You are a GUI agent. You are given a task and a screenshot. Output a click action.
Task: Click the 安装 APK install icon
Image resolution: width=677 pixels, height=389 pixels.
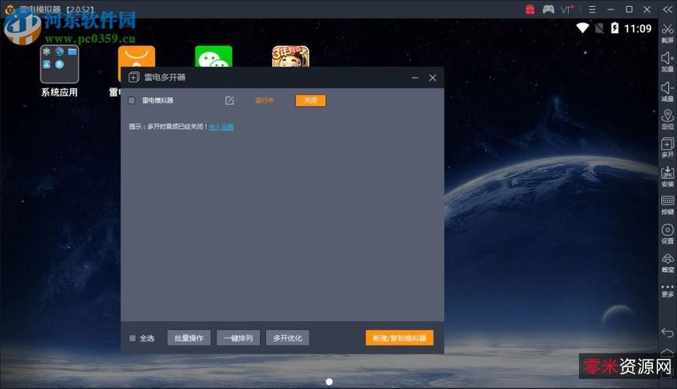click(x=667, y=176)
